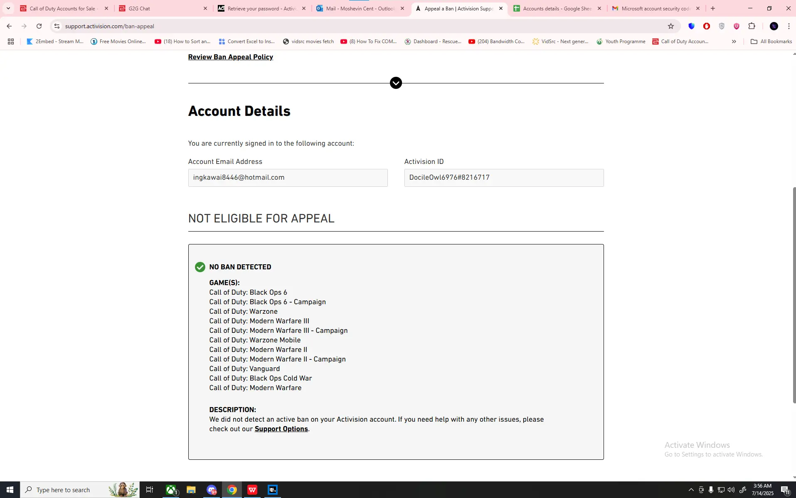Open WPS Office from the taskbar
Viewport: 796px width, 498px height.
coord(252,490)
